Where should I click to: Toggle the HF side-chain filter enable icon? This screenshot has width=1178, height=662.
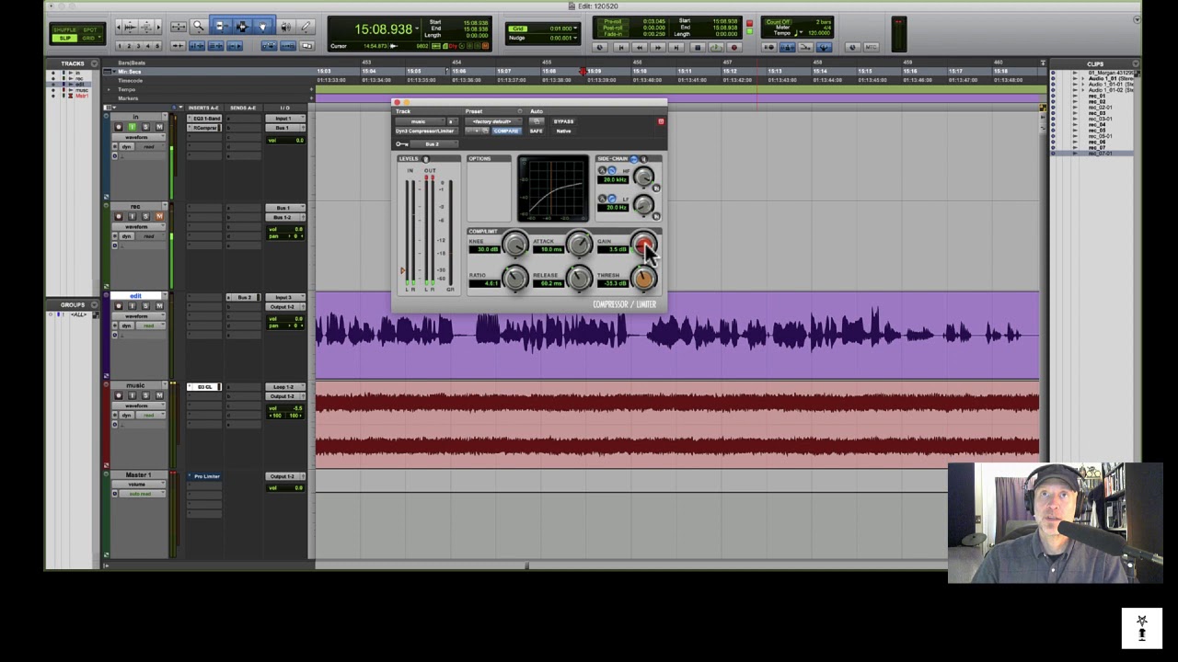tap(611, 171)
